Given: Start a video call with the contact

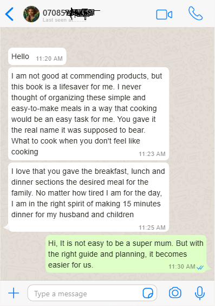Looking at the screenshot, I should tap(164, 15).
